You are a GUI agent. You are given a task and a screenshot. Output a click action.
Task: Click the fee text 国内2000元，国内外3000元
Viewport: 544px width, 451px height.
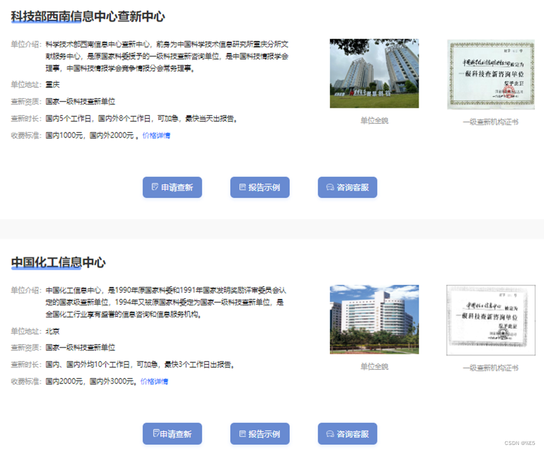tap(90, 381)
